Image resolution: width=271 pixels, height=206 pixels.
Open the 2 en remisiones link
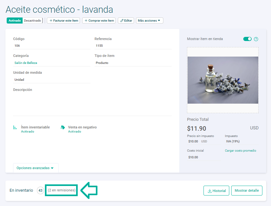coord(61,190)
